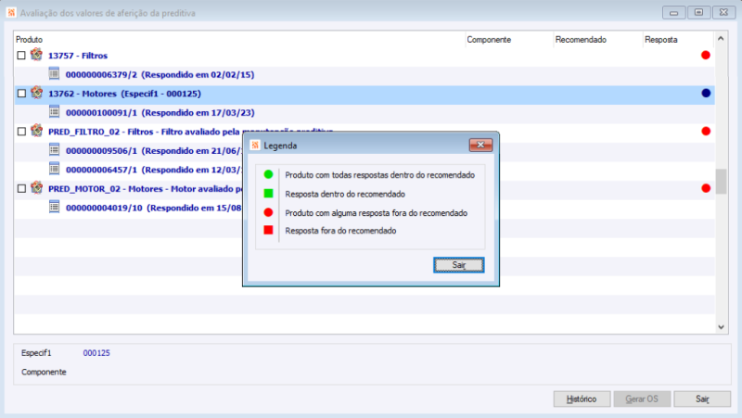Click the Gerar OS button
Viewport: 742px width, 418px height.
coord(642,399)
